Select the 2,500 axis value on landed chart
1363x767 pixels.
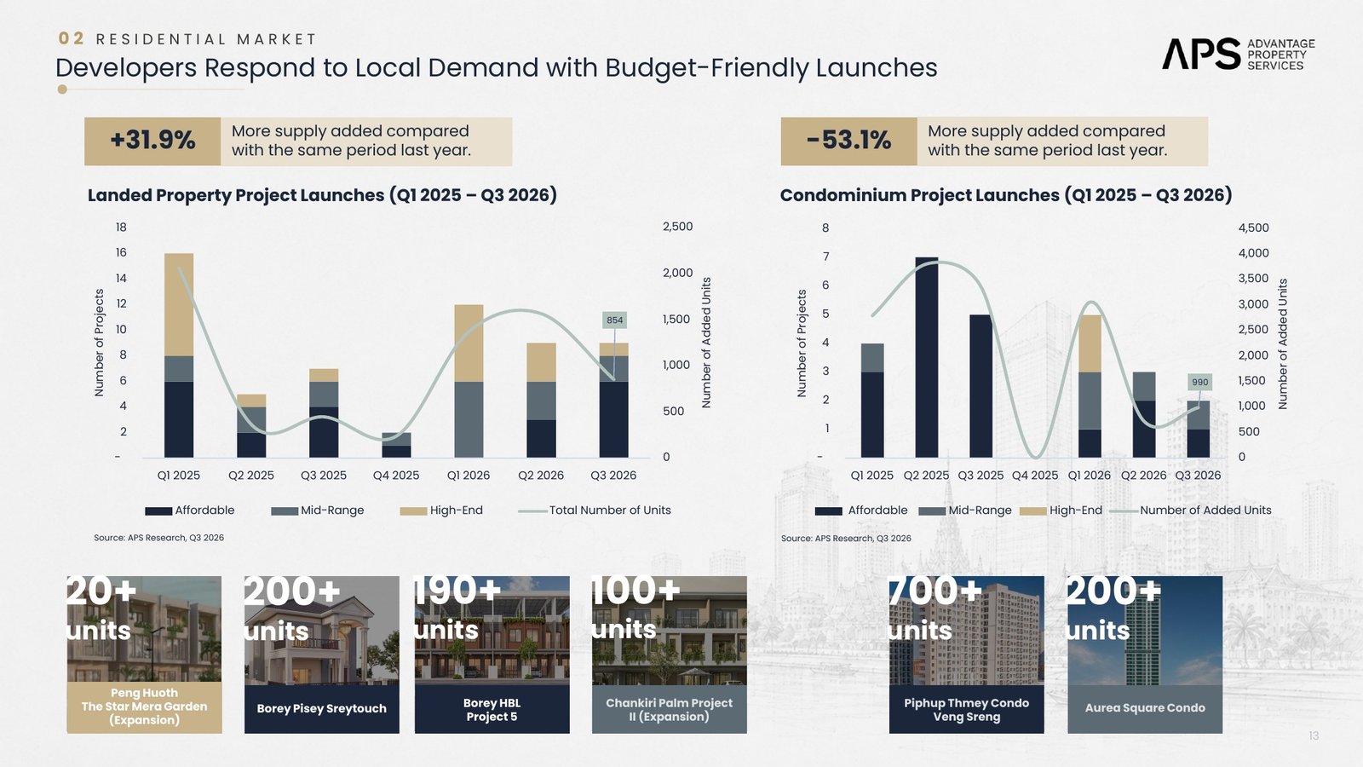(x=678, y=227)
